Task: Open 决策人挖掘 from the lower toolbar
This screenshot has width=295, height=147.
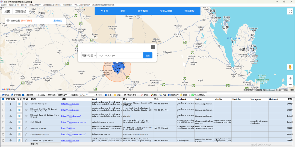Action: [x=130, y=95]
